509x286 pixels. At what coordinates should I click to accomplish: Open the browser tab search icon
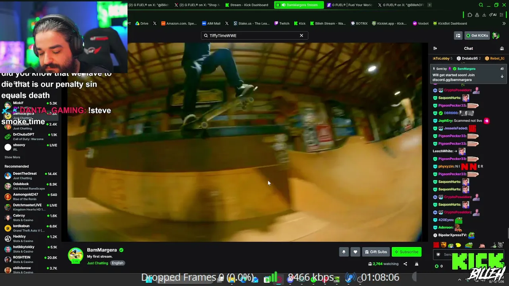click(481, 5)
